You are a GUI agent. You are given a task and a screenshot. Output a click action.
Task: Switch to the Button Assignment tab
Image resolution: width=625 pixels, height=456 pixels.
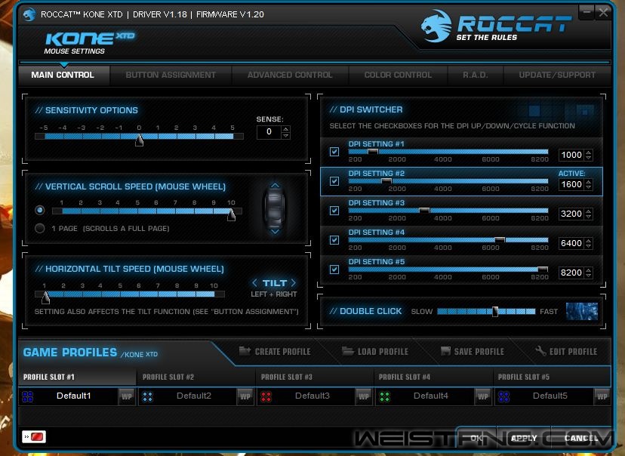coord(171,75)
